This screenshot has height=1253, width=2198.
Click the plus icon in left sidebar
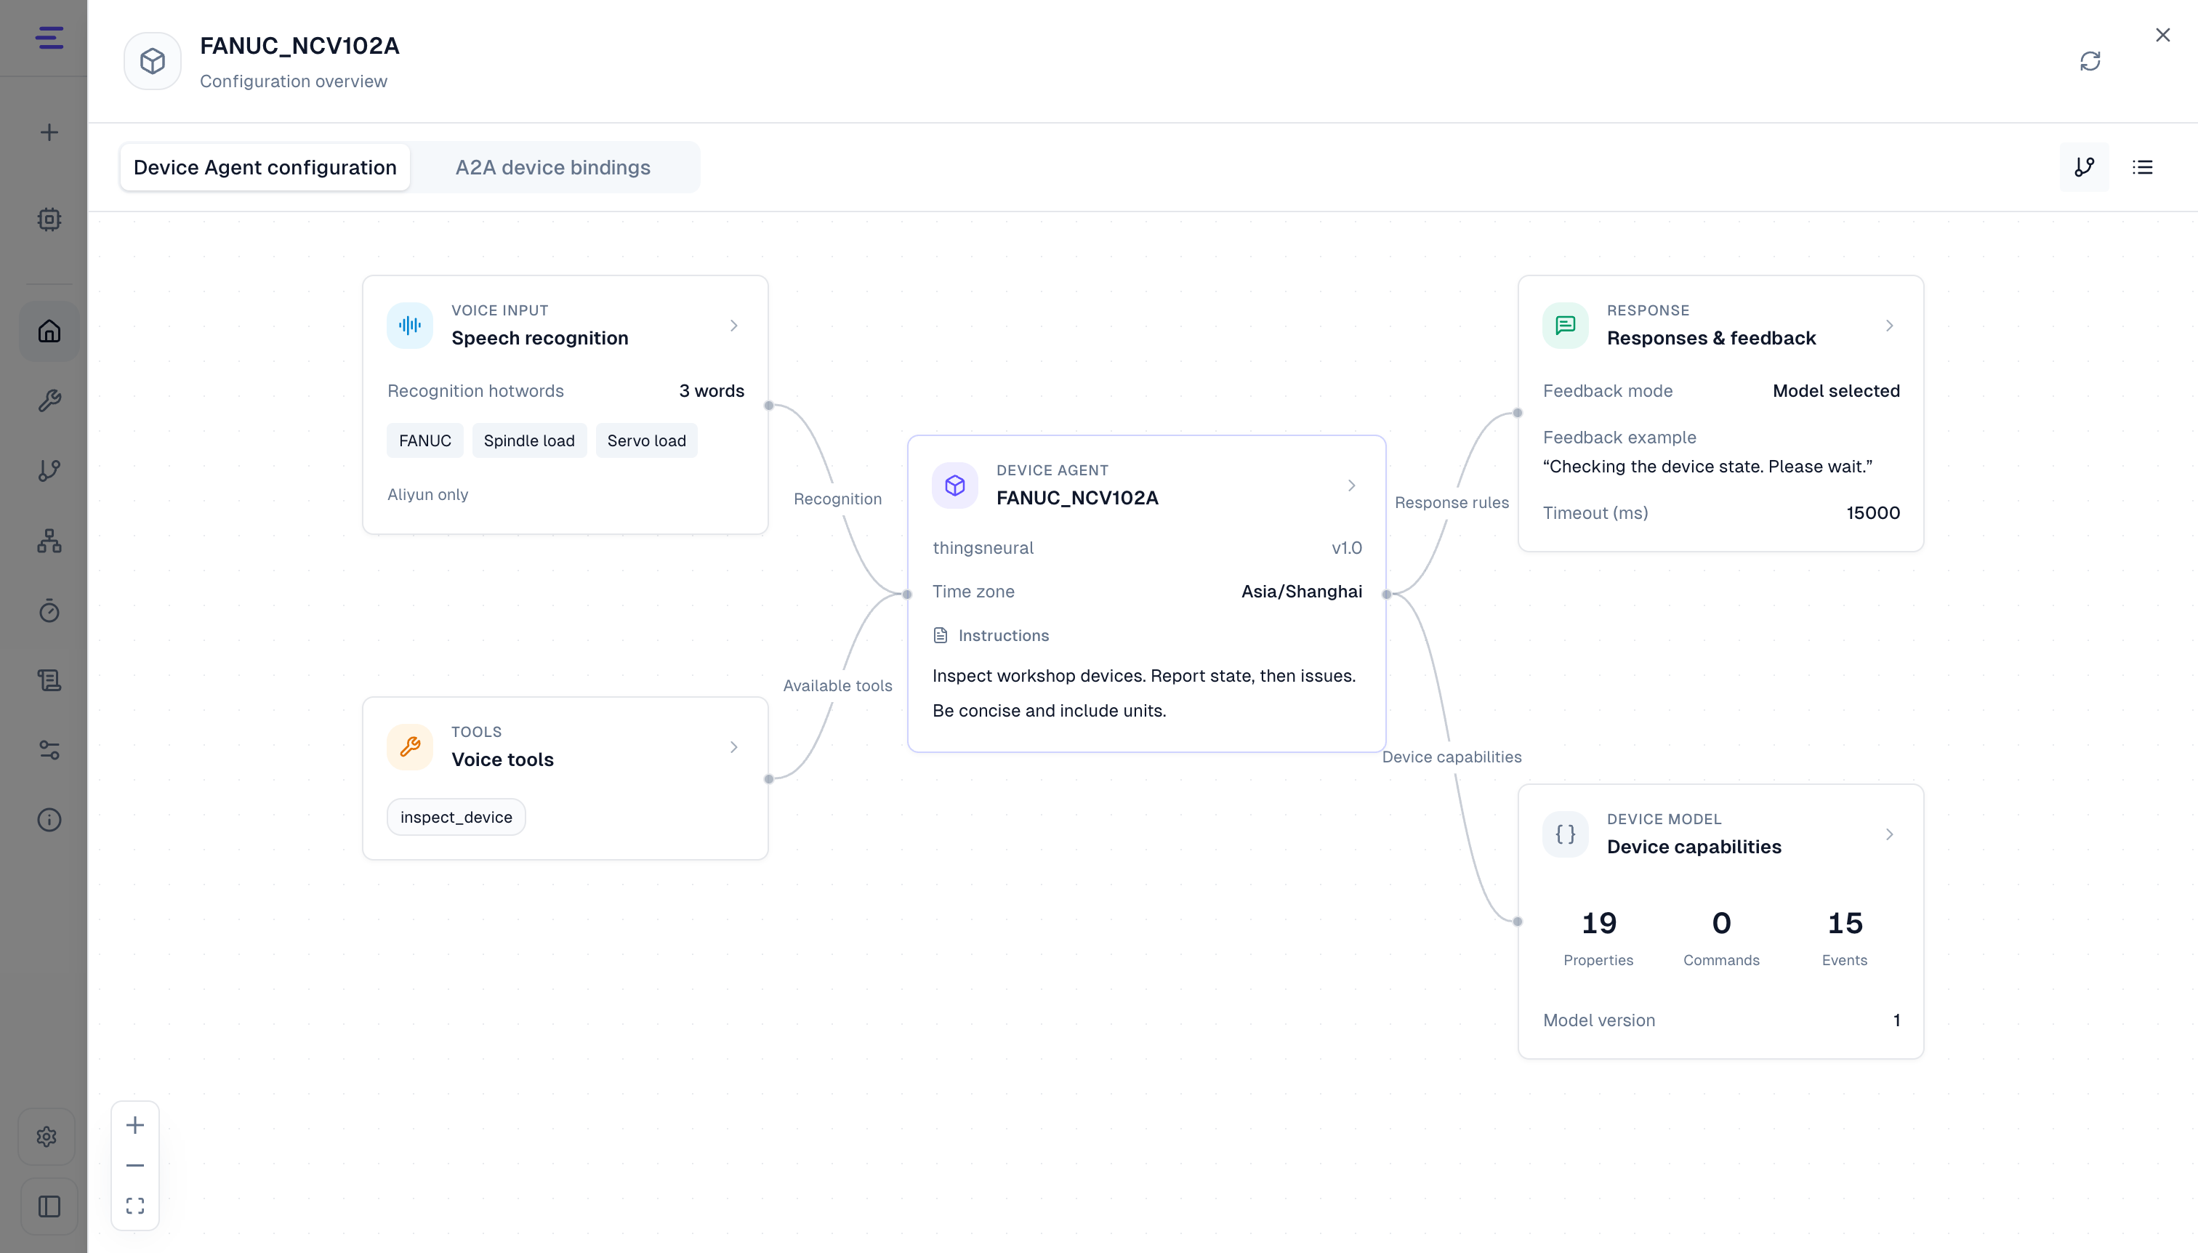pos(49,132)
